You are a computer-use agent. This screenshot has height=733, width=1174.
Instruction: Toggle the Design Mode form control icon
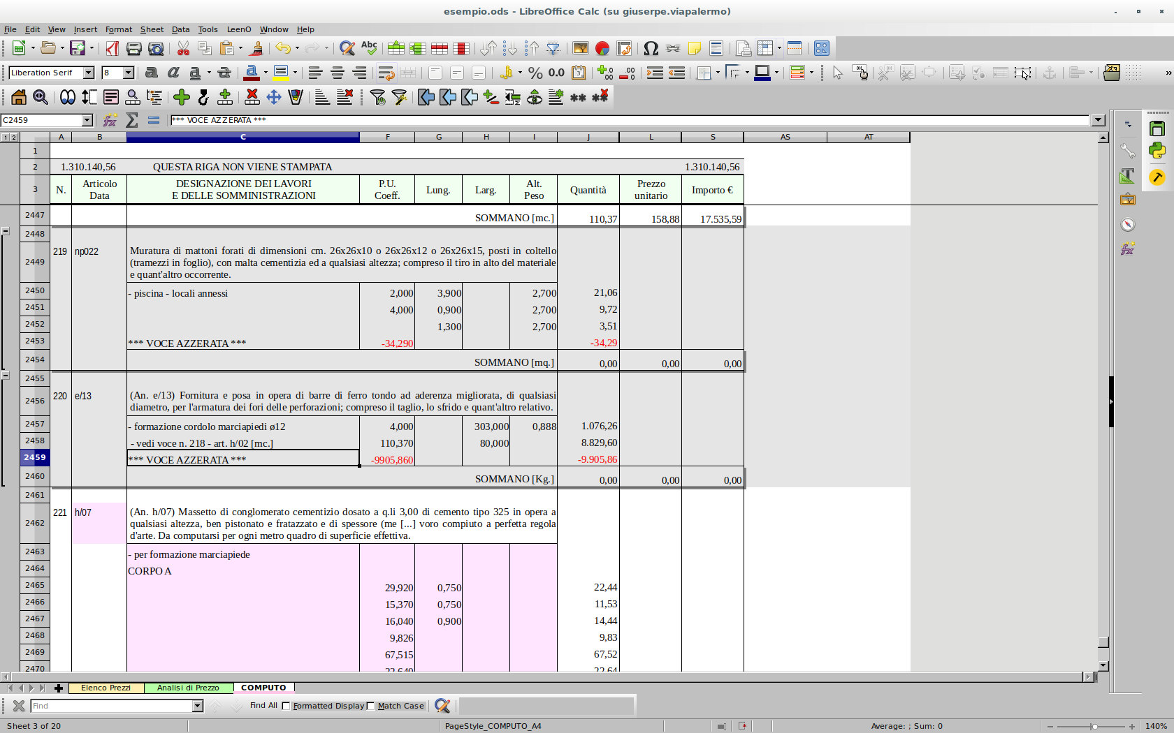(x=860, y=73)
